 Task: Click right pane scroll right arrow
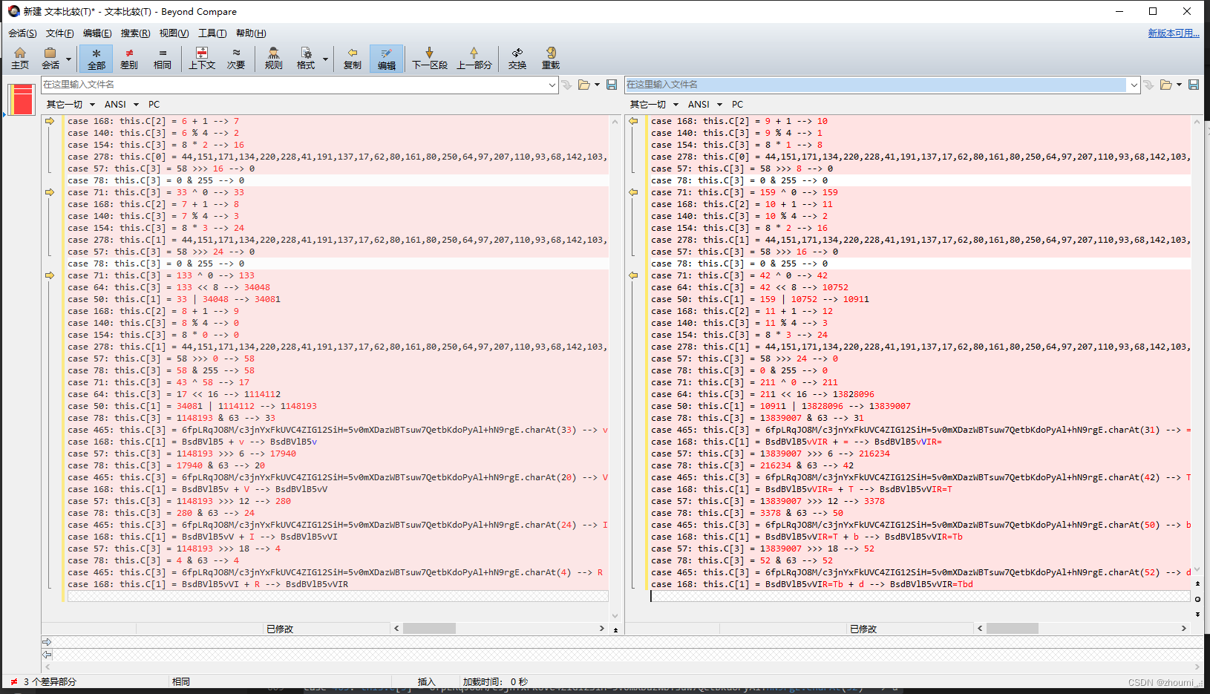coord(1184,629)
